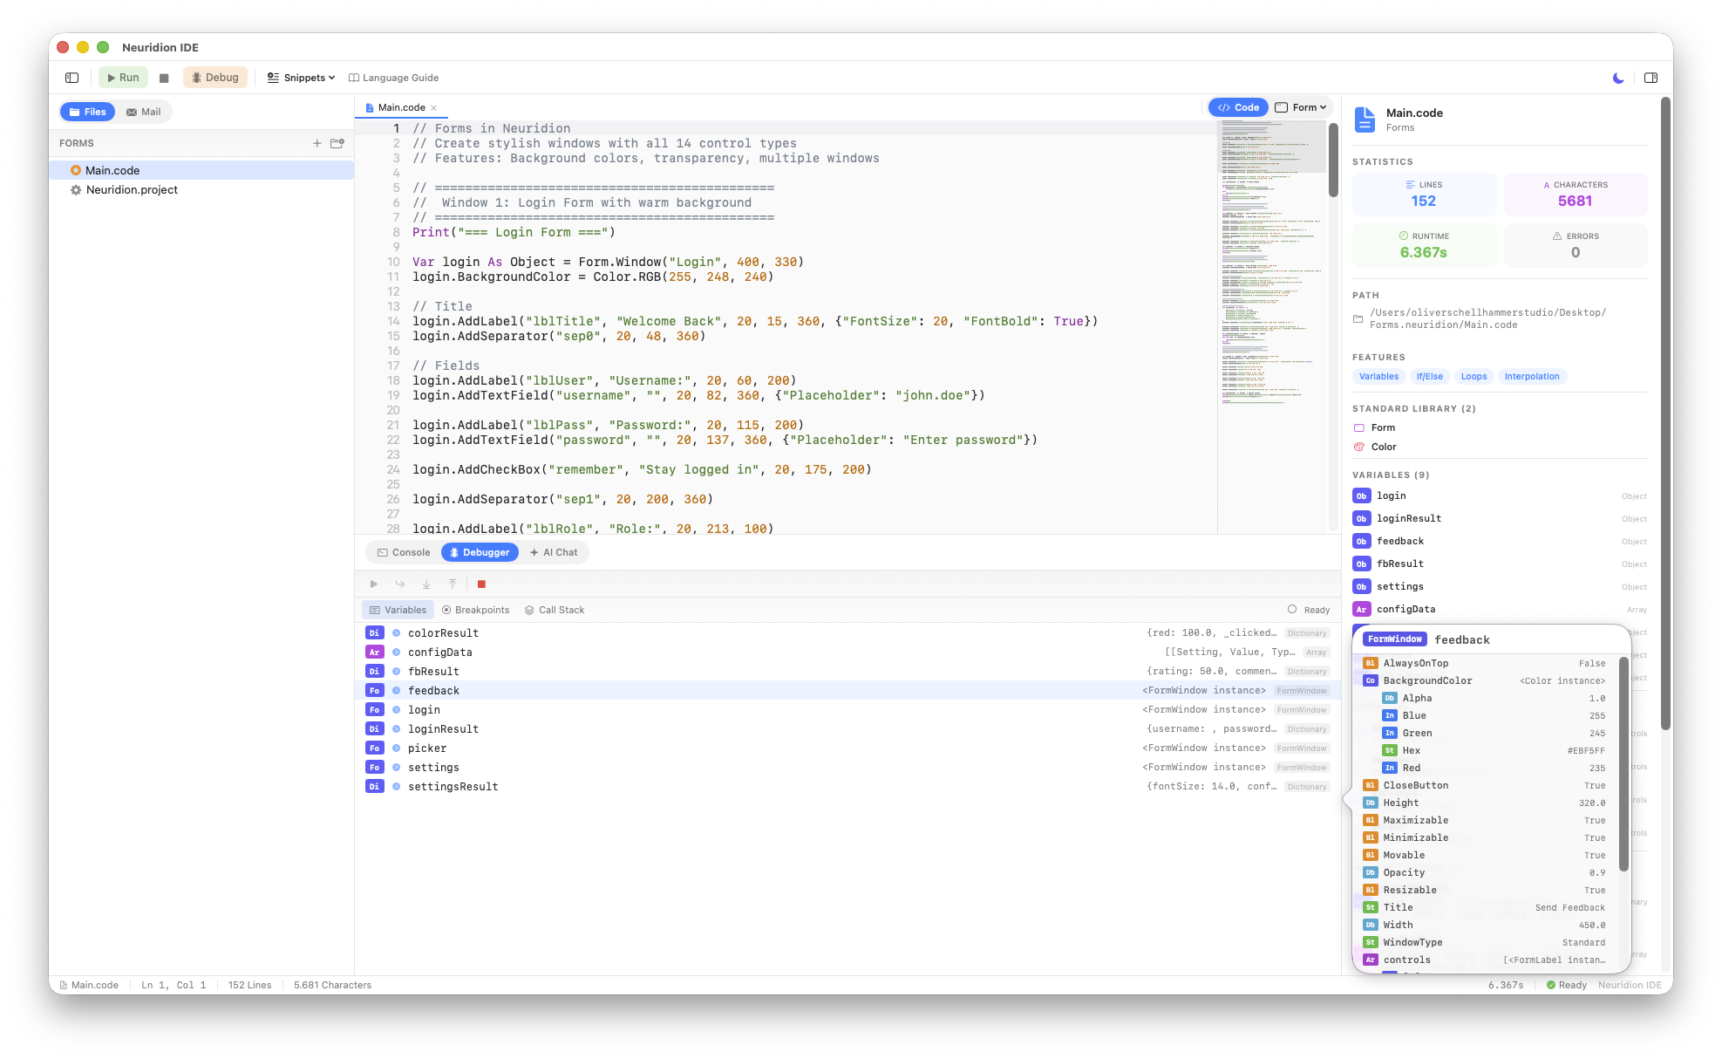1722x1059 pixels.
Task: Start a Debug session
Action: 214,78
